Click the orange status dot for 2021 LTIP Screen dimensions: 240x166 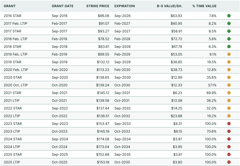tap(229, 100)
